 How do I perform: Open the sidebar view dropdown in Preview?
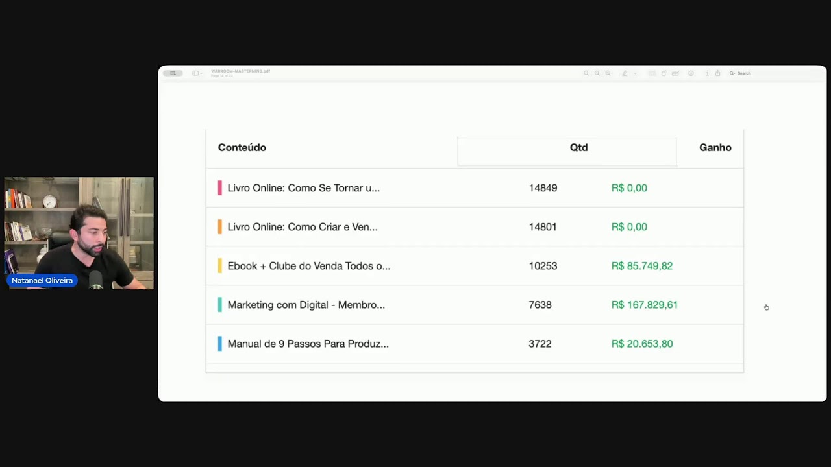point(197,73)
